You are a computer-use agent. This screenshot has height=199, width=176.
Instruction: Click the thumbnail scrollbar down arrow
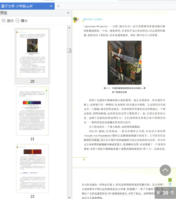[x=69, y=198]
